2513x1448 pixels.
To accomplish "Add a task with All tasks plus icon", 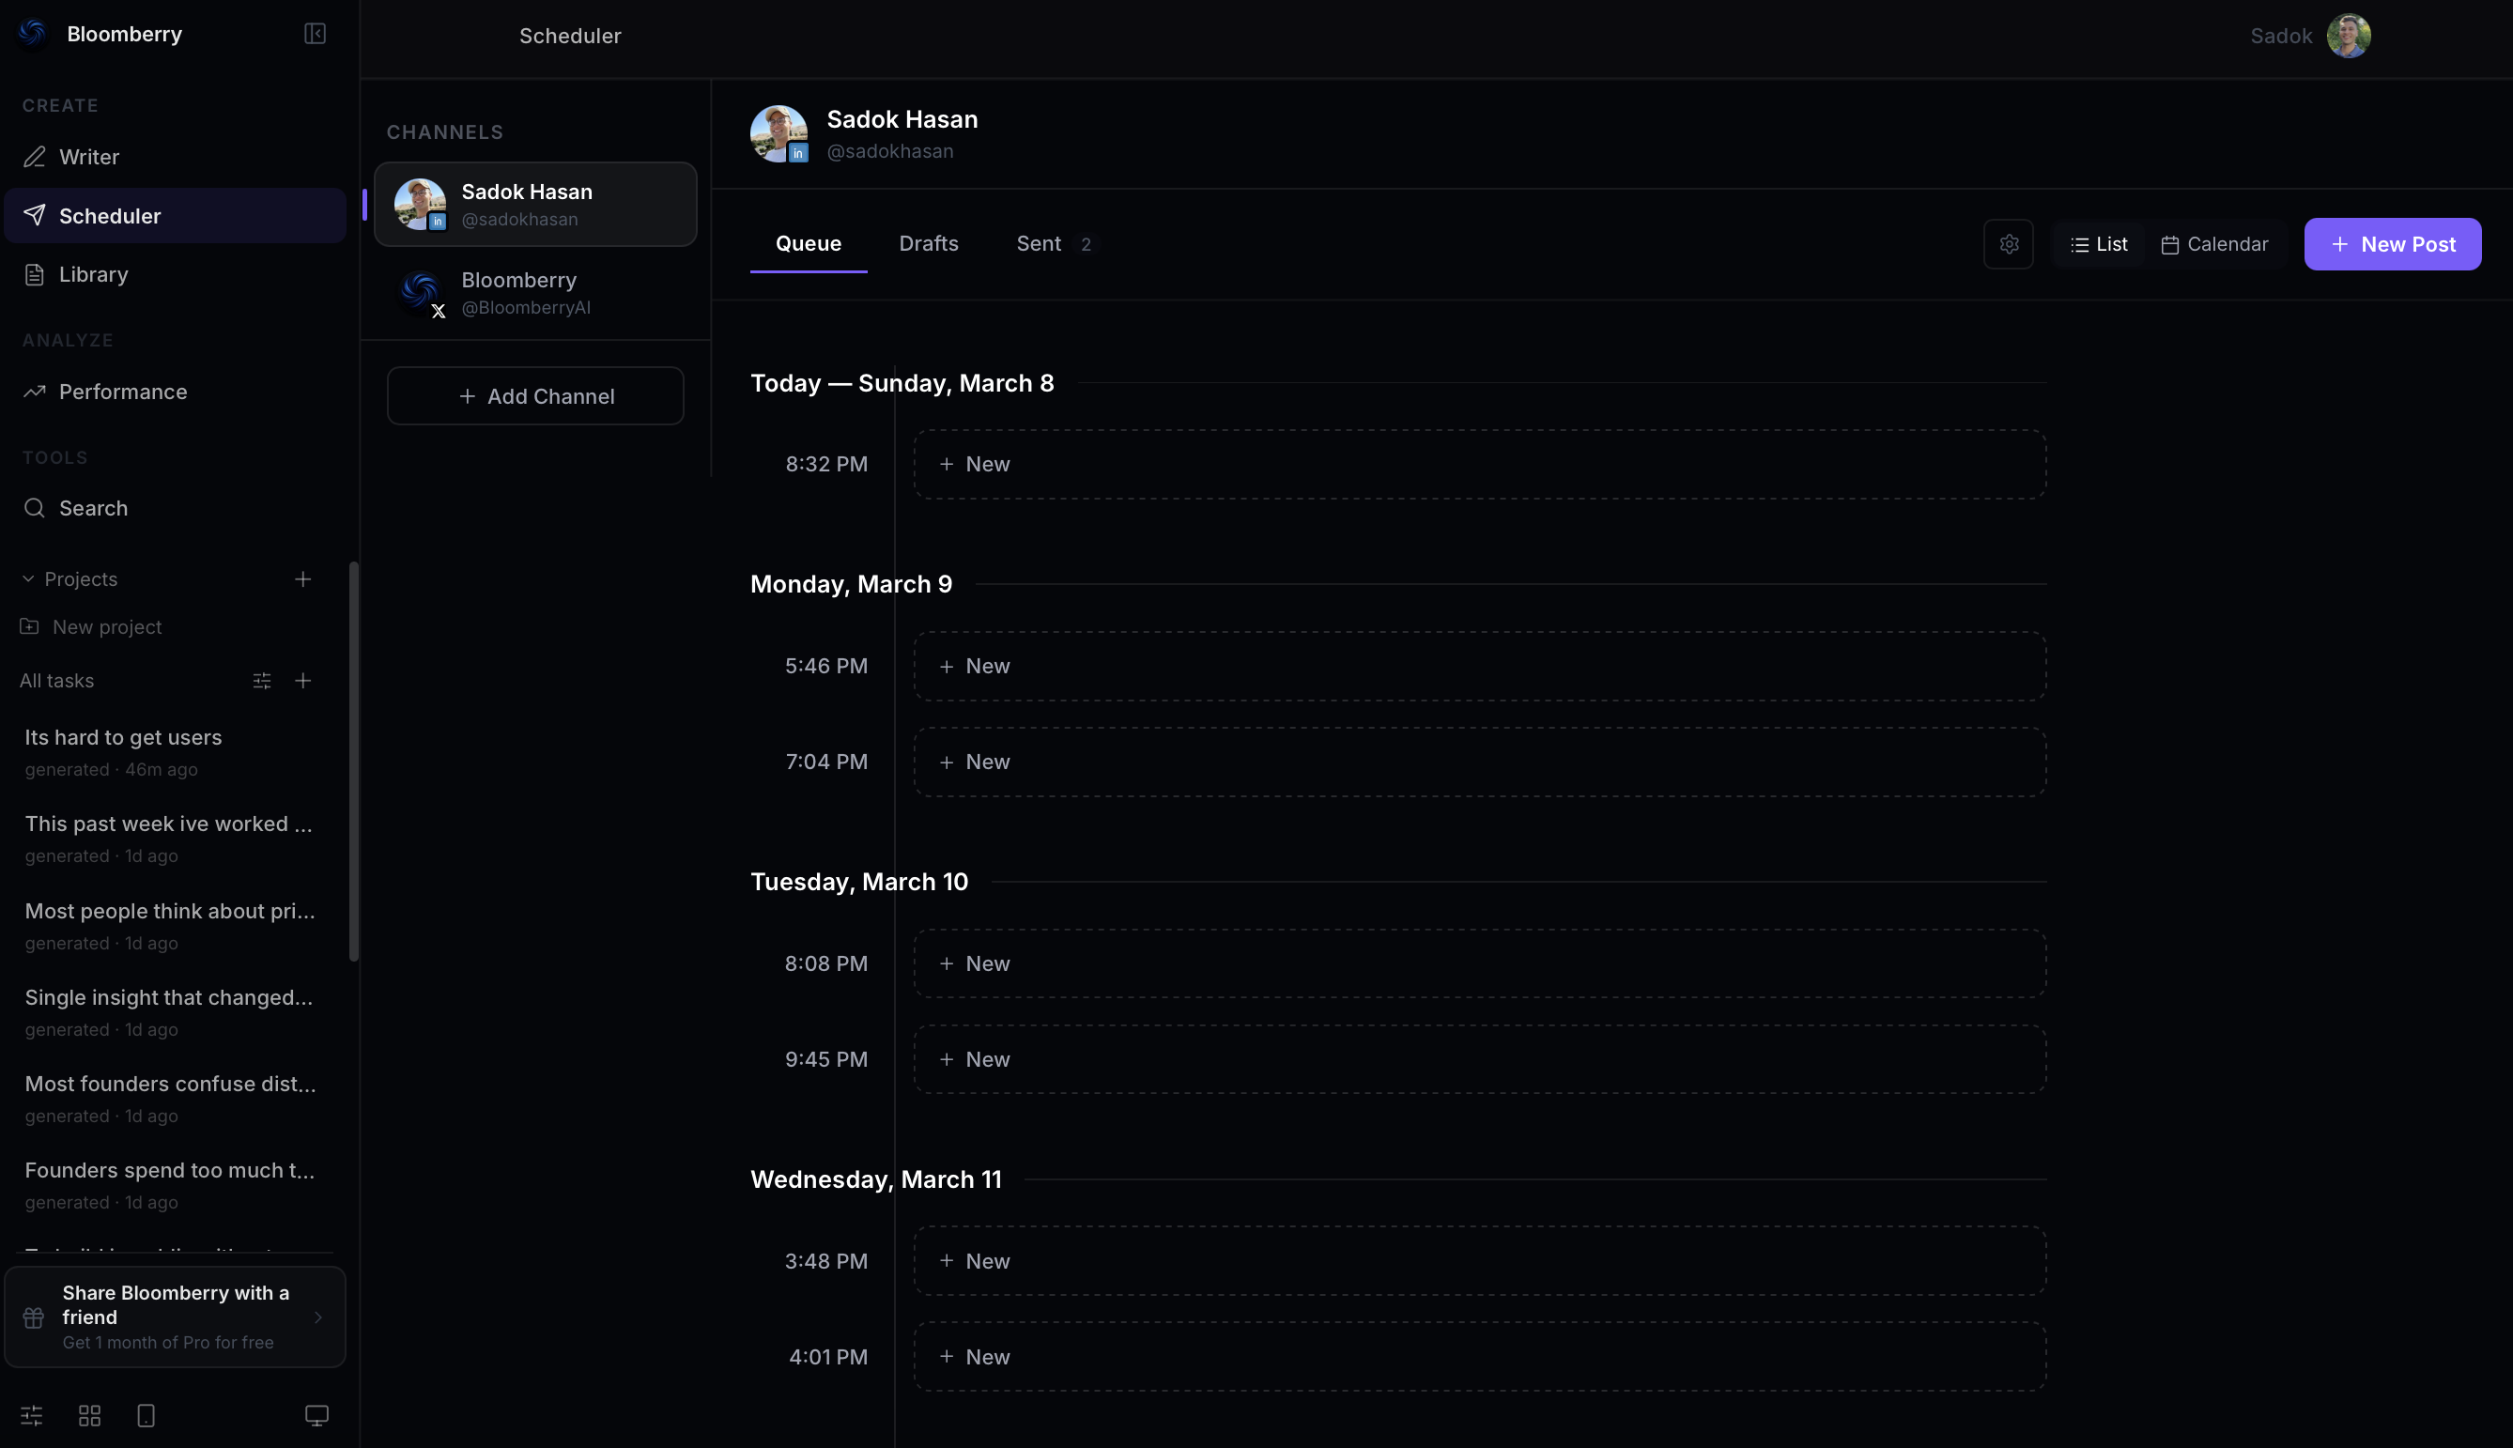I will click(x=303, y=681).
